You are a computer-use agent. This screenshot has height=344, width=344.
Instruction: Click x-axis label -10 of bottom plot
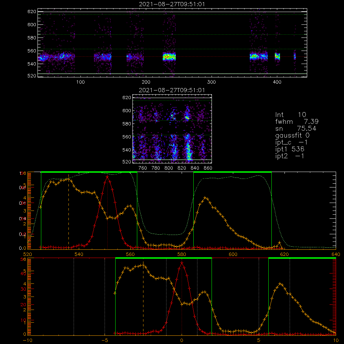tap(28, 341)
